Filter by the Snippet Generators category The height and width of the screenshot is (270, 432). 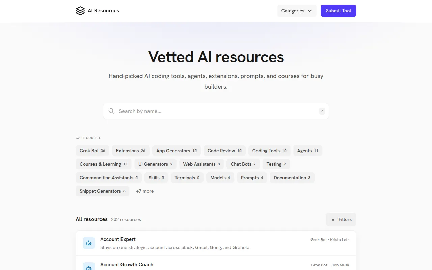pyautogui.click(x=102, y=191)
